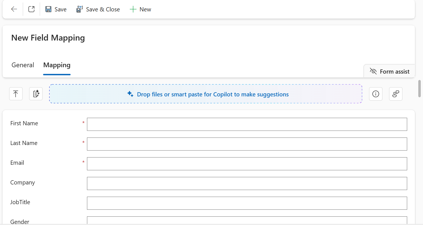Open record in new window icon
Image resolution: width=423 pixels, height=225 pixels.
coord(31,9)
